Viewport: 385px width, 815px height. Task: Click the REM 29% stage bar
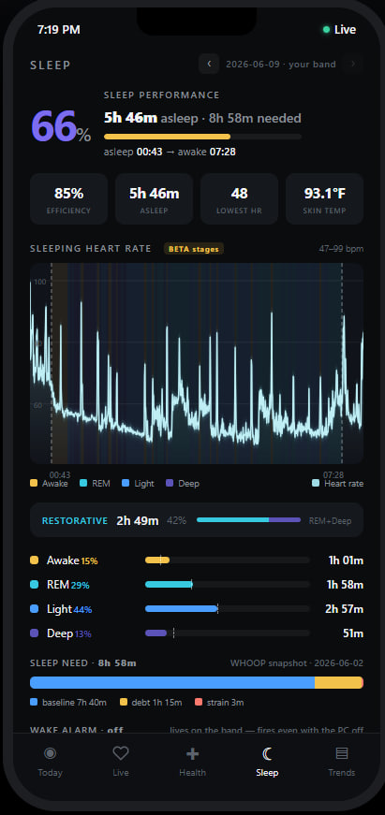click(228, 585)
